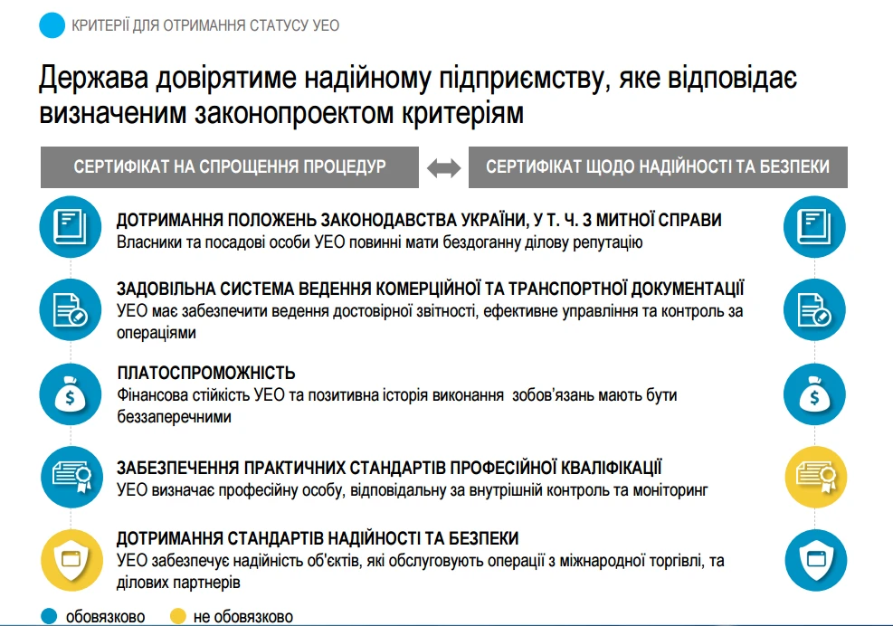Select the right-column checked-document icon
Image resolution: width=893 pixels, height=626 pixels.
(813, 309)
